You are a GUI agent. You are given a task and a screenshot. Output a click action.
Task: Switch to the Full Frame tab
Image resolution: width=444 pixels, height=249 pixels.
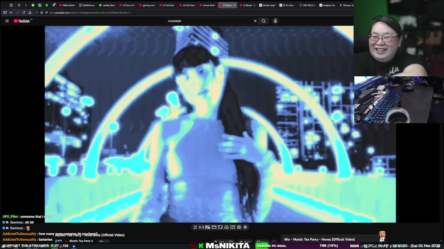pyautogui.click(x=188, y=5)
